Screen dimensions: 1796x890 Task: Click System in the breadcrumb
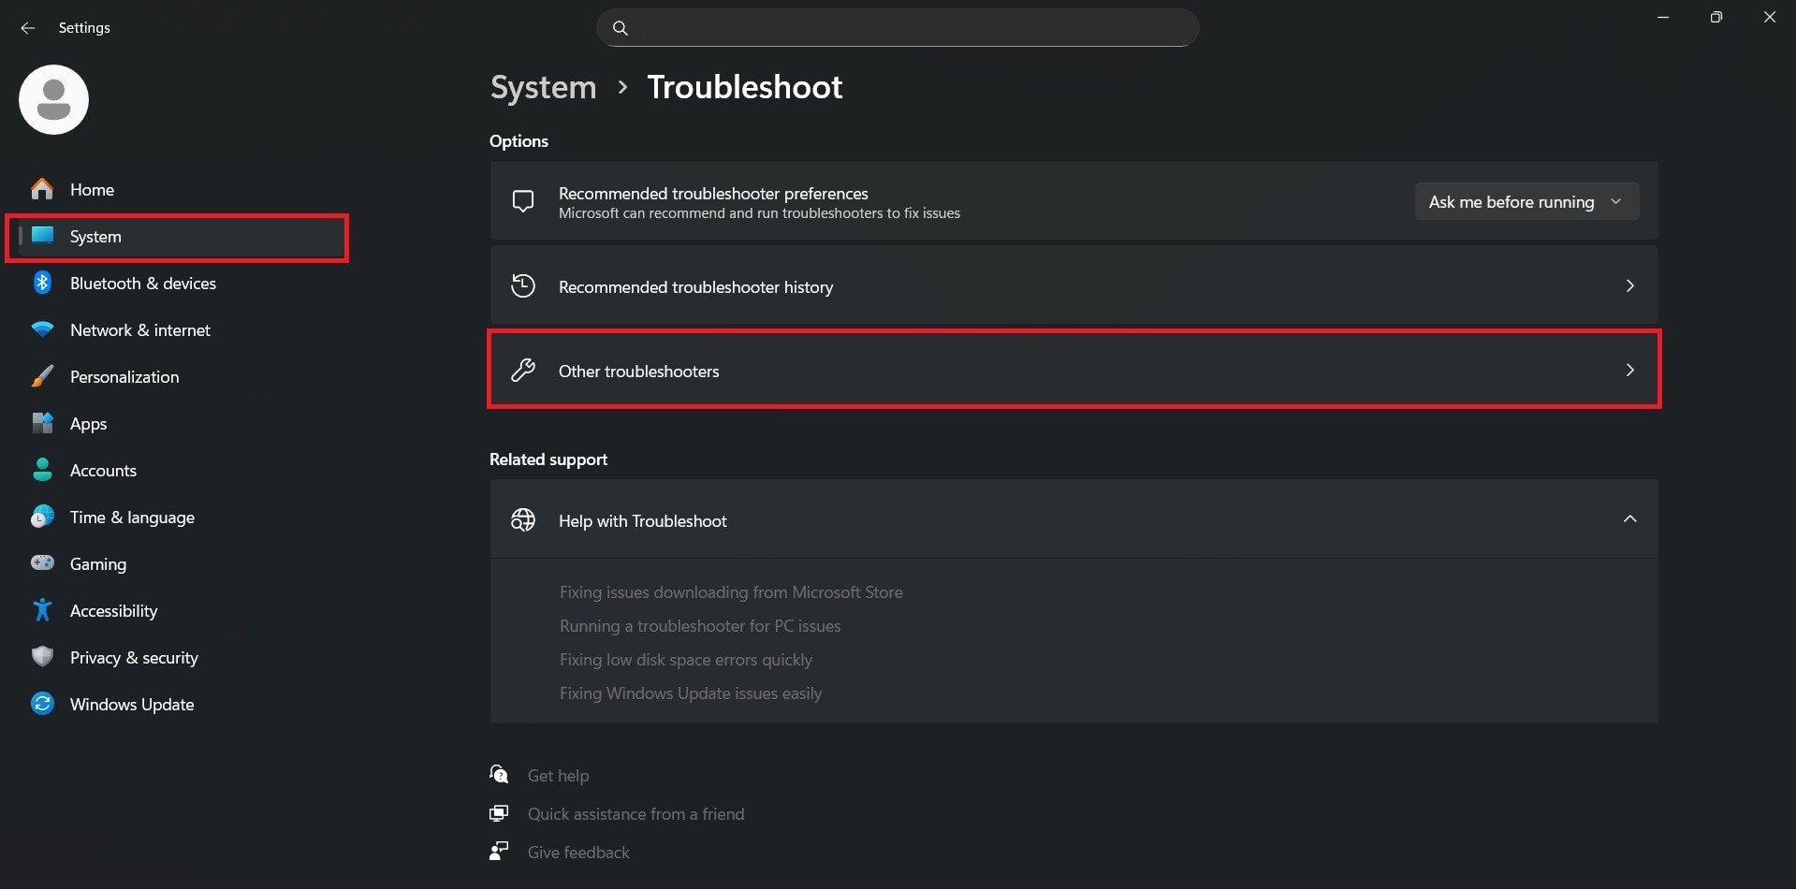click(x=543, y=87)
